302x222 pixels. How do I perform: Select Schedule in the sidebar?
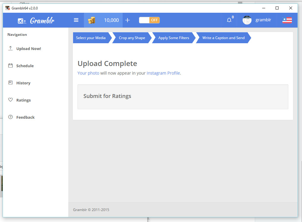(25, 66)
